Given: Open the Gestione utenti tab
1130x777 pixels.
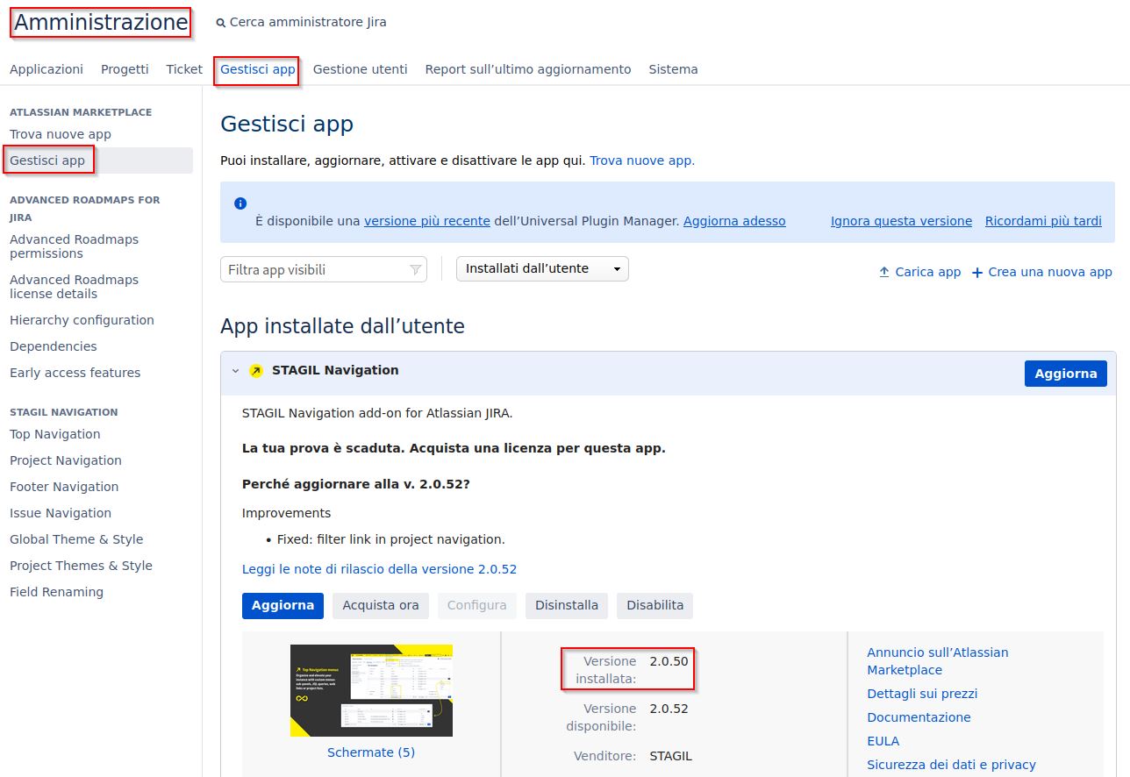Looking at the screenshot, I should click(361, 69).
